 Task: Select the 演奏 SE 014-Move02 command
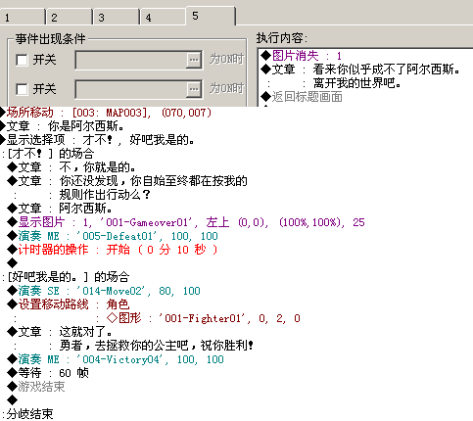click(104, 291)
